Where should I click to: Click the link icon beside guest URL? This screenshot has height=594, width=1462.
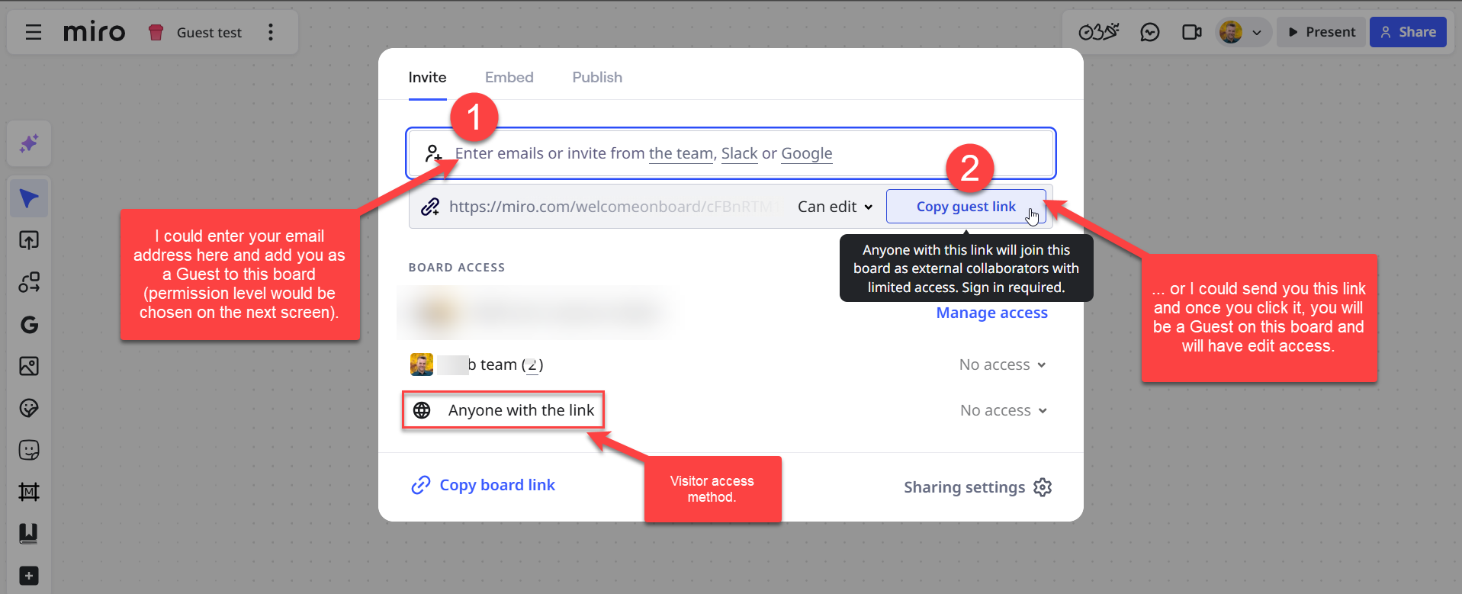[430, 207]
